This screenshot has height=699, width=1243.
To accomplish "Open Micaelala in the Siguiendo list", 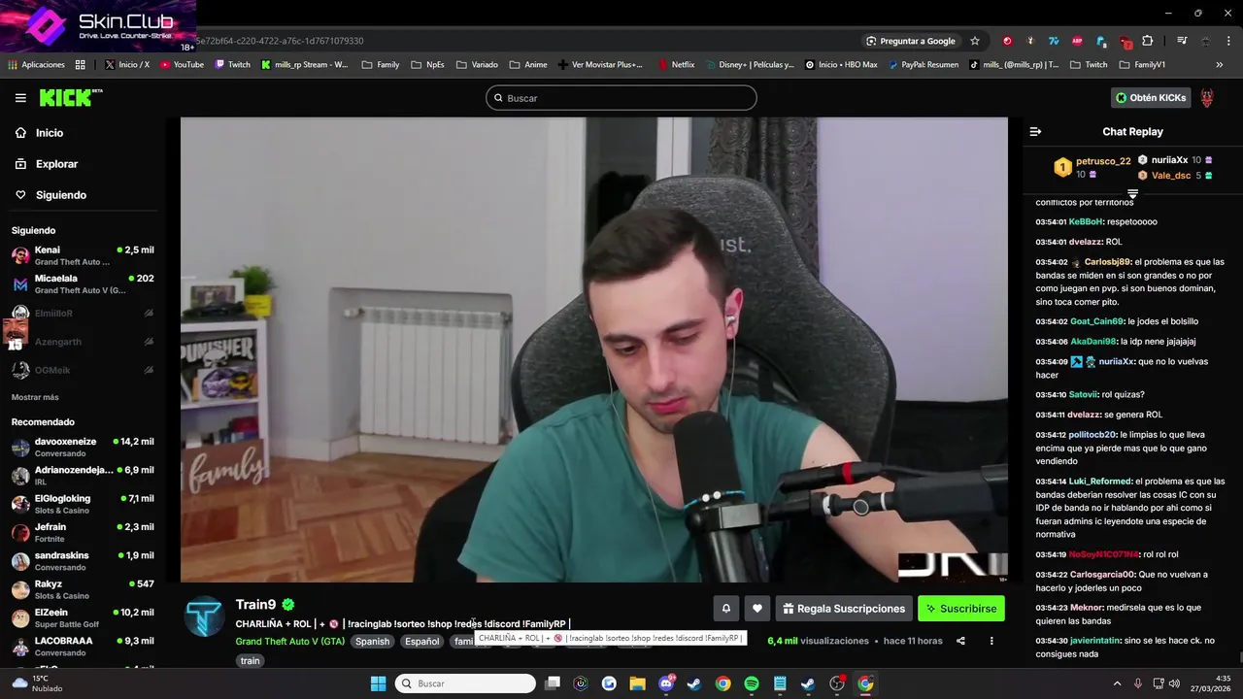I will (83, 283).
